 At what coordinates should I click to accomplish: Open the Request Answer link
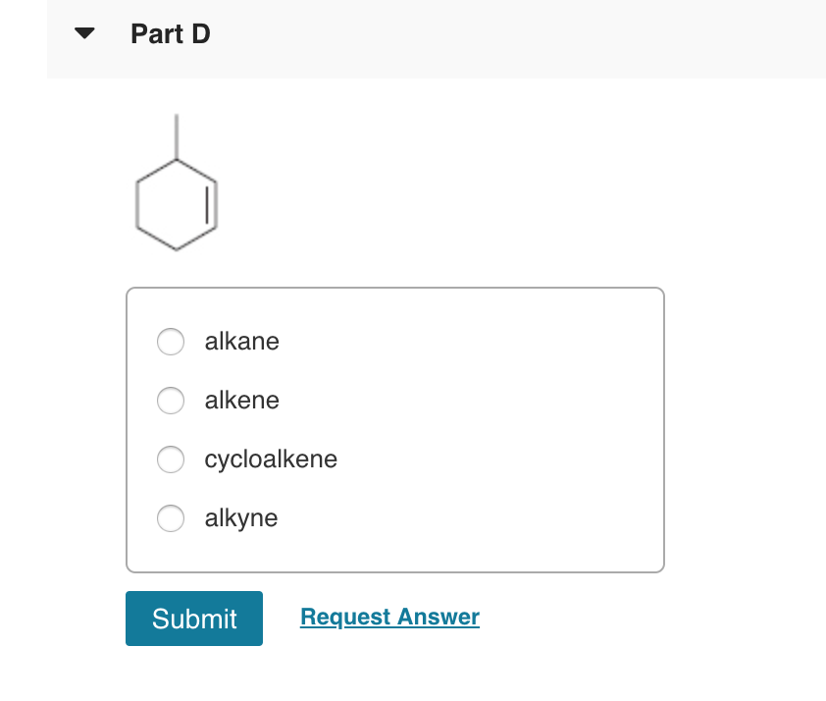click(x=389, y=617)
